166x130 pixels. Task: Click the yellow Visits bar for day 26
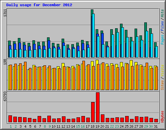pyautogui.click(x=131, y=63)
